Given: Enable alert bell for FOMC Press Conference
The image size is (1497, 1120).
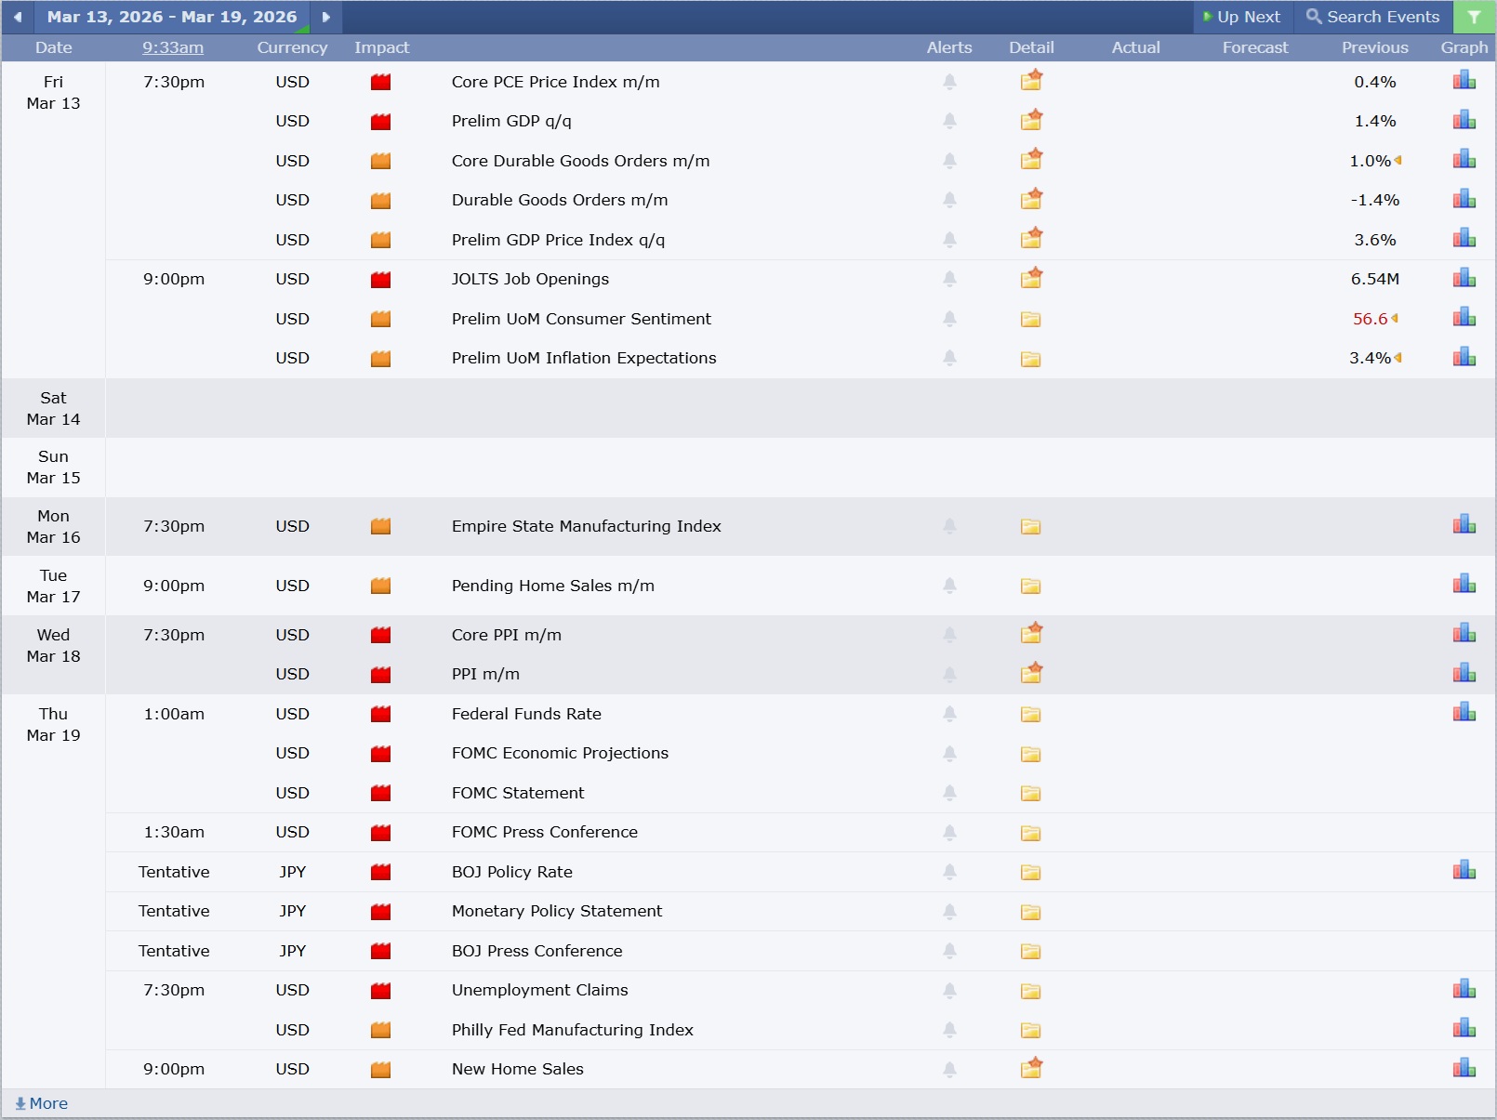Looking at the screenshot, I should tap(949, 832).
